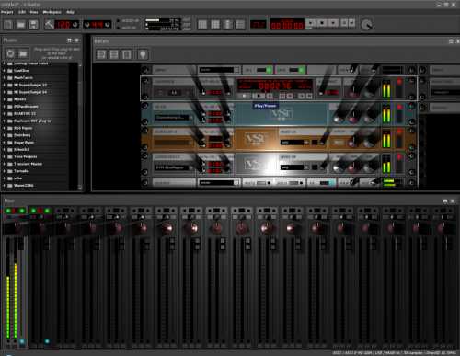The image size is (460, 356).
Task: Click the third transport button in the top toolbar
Action: [x=333, y=23]
